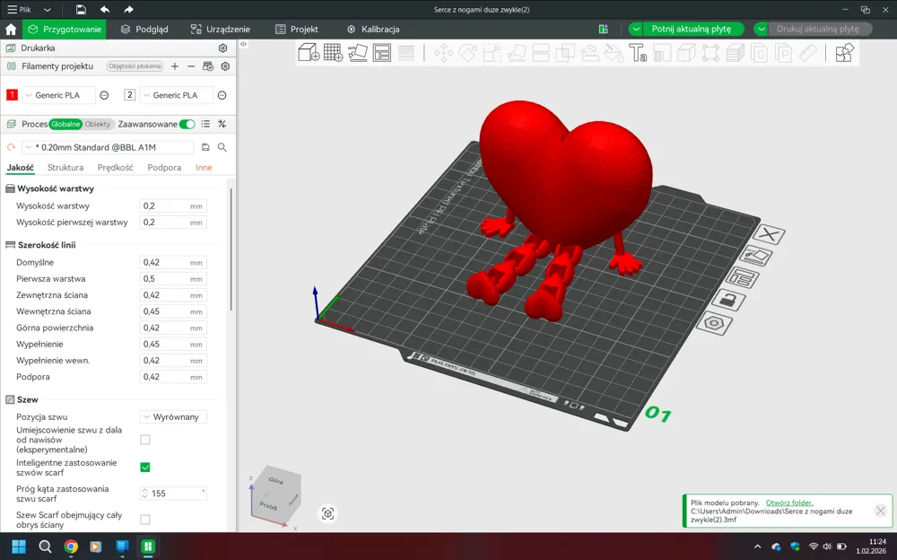Click the reset view camera icon

click(x=327, y=513)
